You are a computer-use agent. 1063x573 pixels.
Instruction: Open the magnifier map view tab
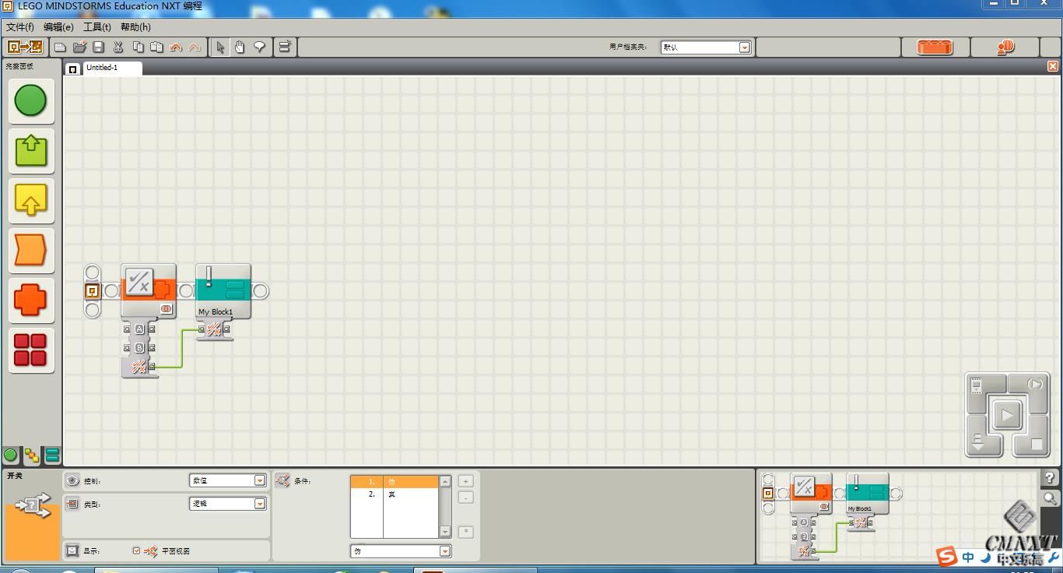[1050, 498]
